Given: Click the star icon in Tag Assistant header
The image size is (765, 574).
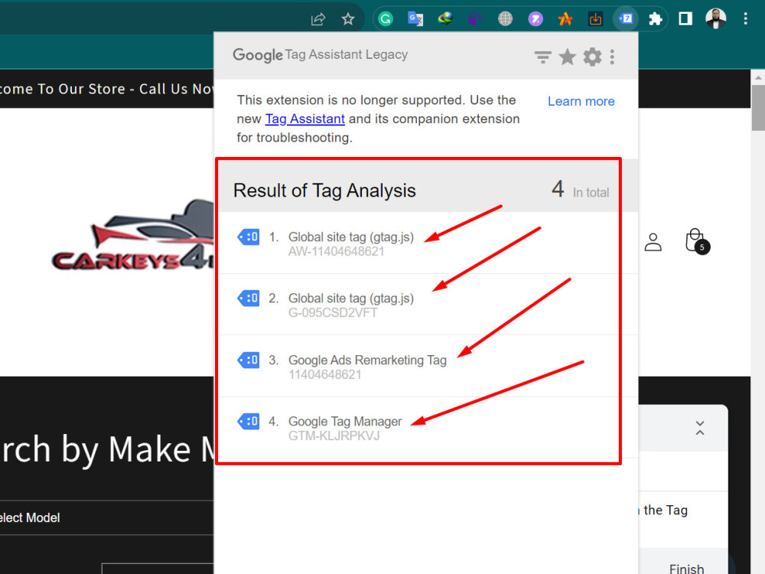Looking at the screenshot, I should tap(567, 57).
